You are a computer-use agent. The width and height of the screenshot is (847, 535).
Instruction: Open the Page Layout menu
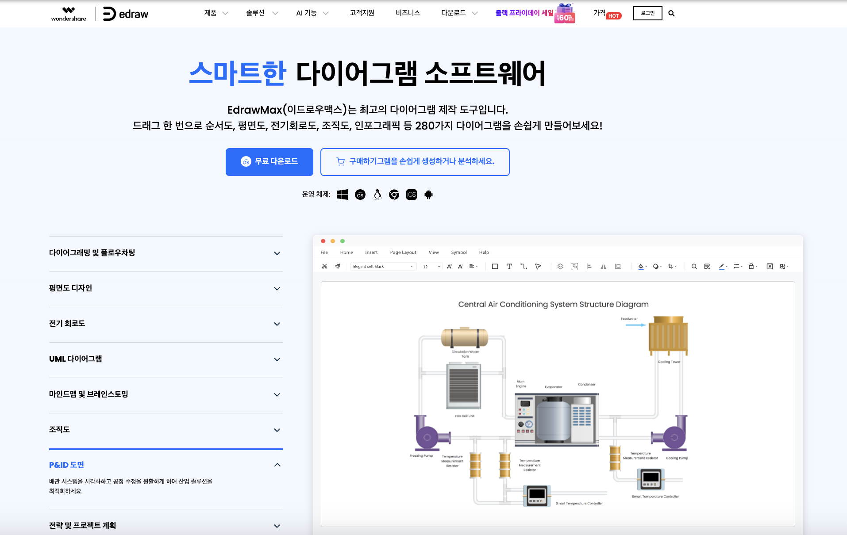coord(403,252)
